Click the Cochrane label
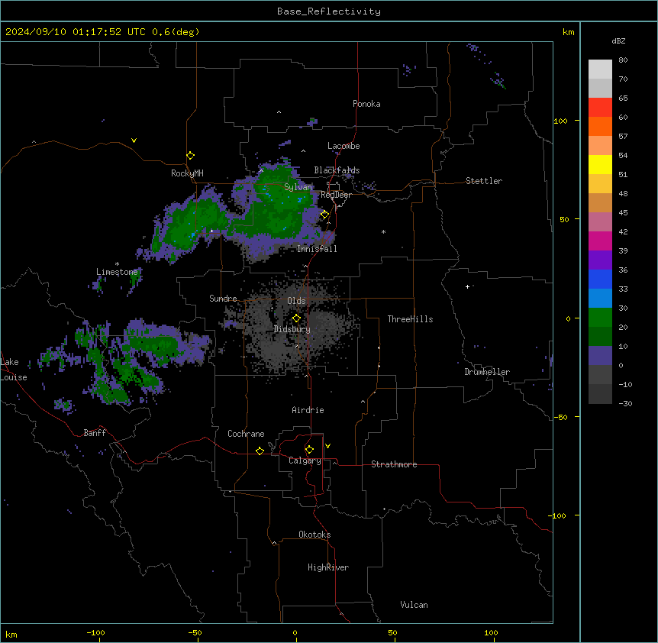Screen dimensions: 658x643 coord(246,434)
